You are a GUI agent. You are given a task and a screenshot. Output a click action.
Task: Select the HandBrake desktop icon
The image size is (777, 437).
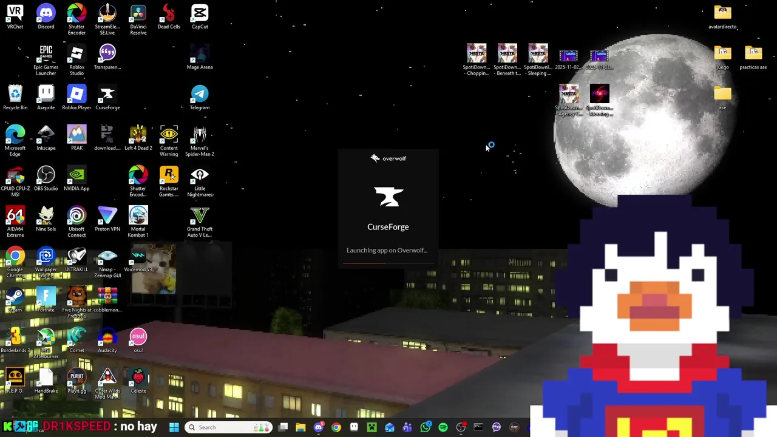click(46, 381)
